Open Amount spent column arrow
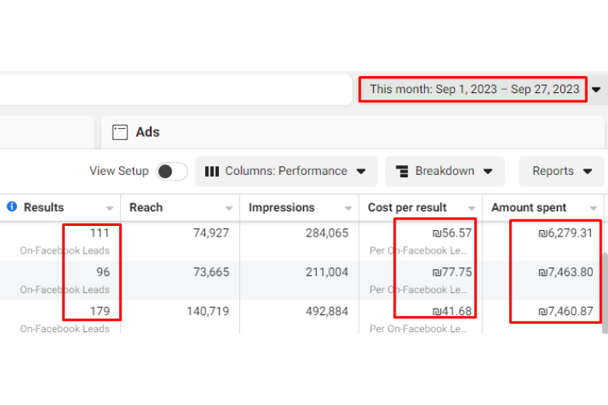608x405 pixels. point(593,208)
